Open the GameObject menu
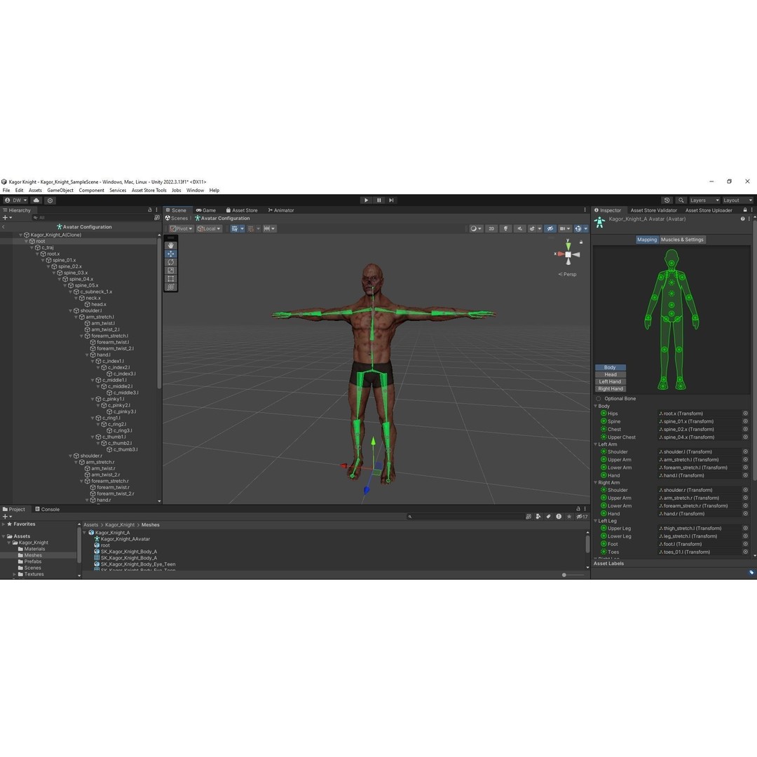Image resolution: width=757 pixels, height=757 pixels. pos(60,190)
